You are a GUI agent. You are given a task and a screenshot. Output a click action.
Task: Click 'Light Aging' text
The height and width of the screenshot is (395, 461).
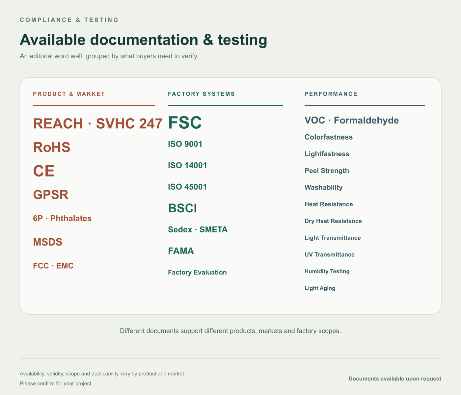pos(320,288)
